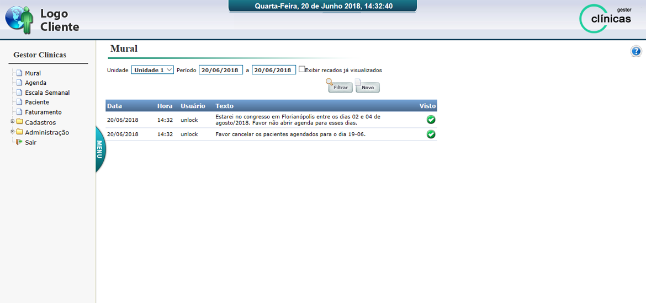Open the blue help question-mark icon
This screenshot has width=646, height=303.
(636, 51)
